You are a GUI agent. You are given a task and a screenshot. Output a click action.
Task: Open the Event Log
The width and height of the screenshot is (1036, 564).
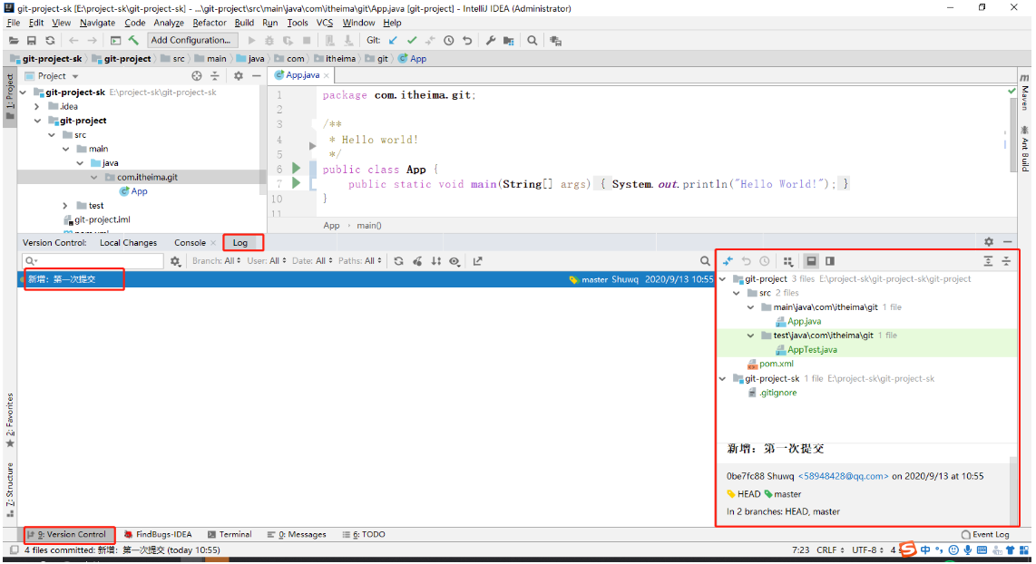pyautogui.click(x=985, y=534)
